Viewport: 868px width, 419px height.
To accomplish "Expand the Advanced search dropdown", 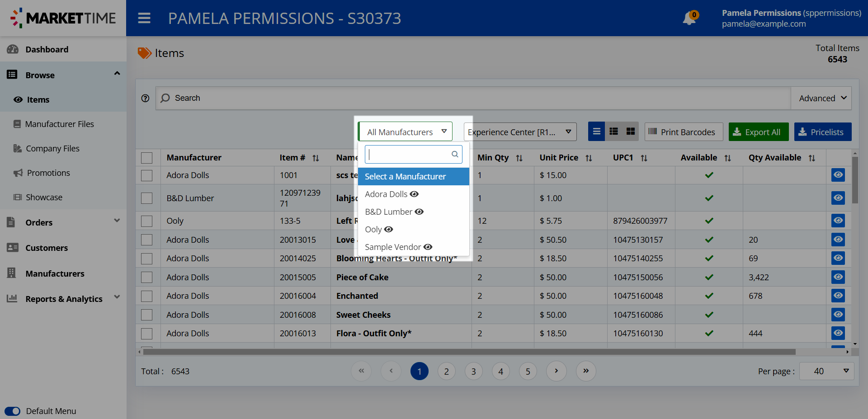I will [x=821, y=98].
